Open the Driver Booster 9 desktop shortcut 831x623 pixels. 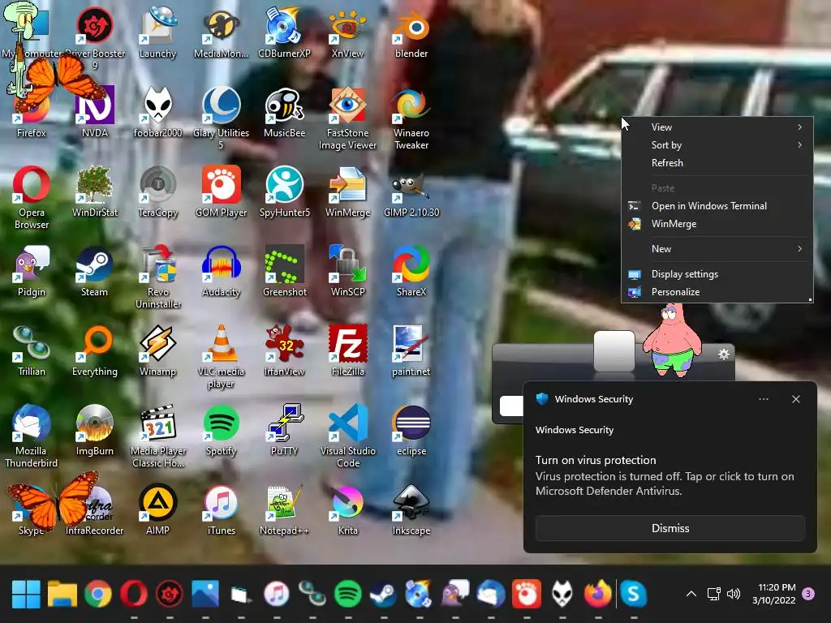(x=94, y=37)
